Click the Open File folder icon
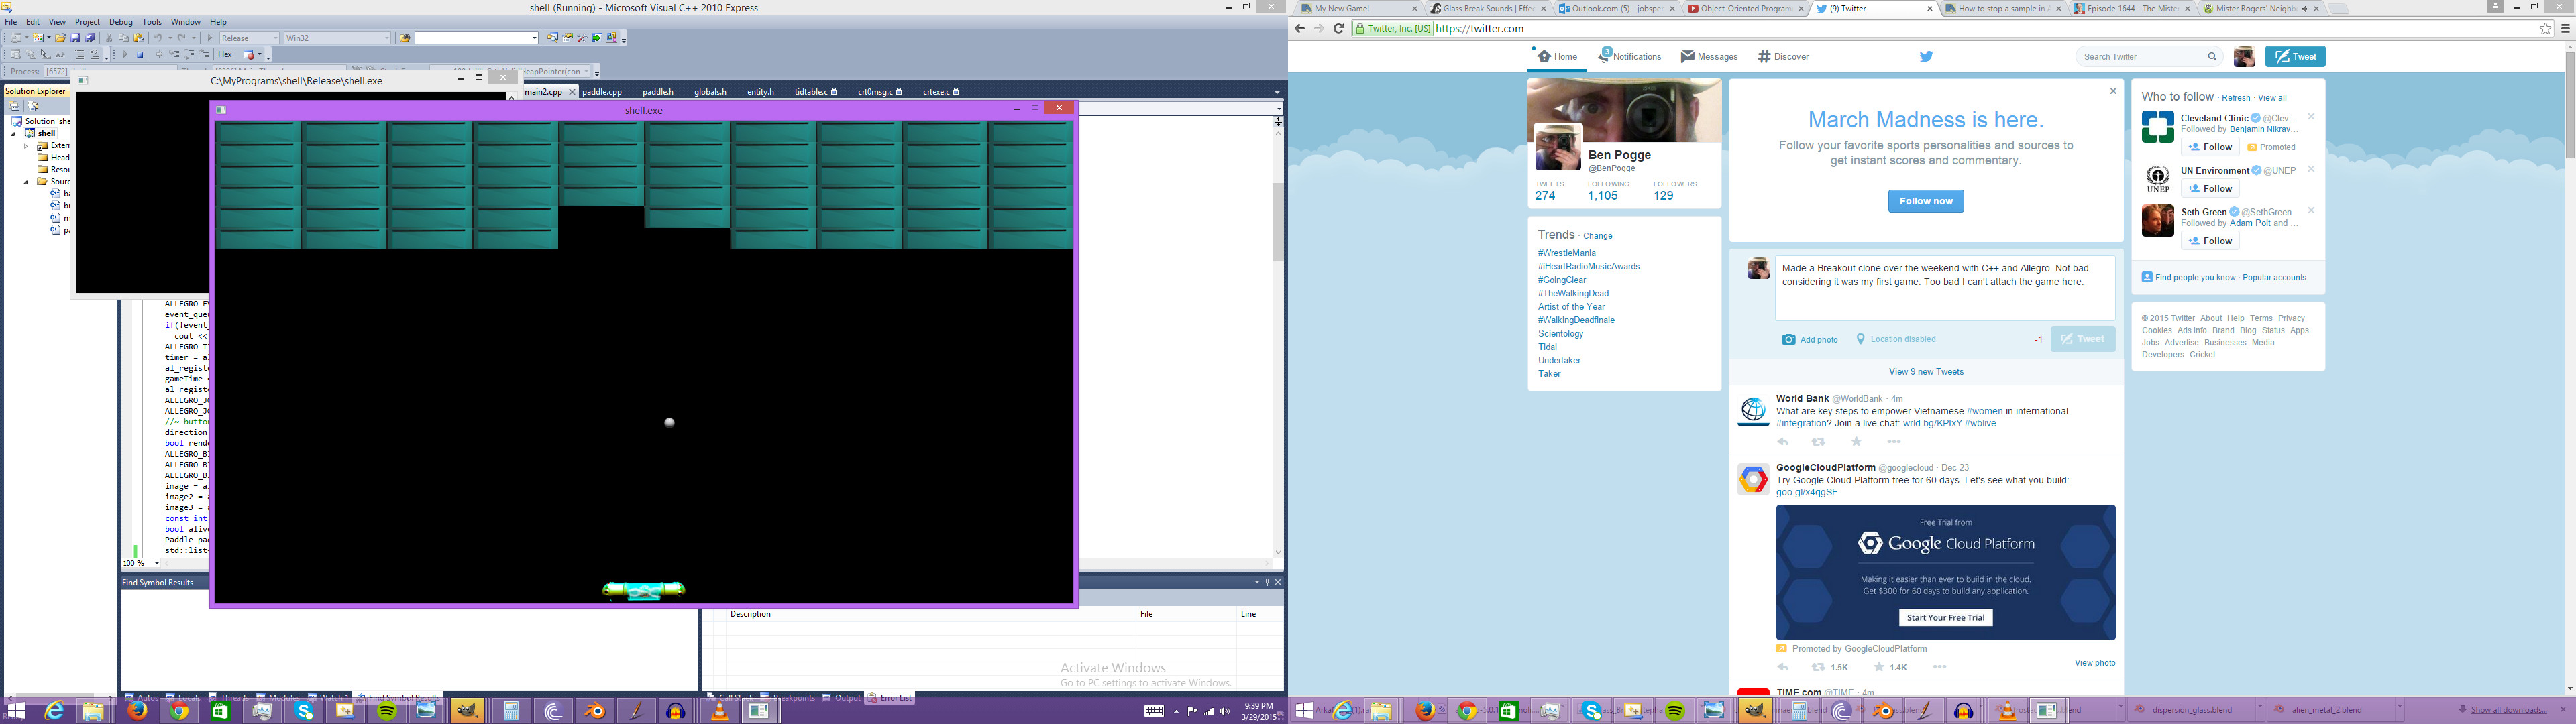Image resolution: width=2576 pixels, height=724 pixels. click(x=60, y=38)
